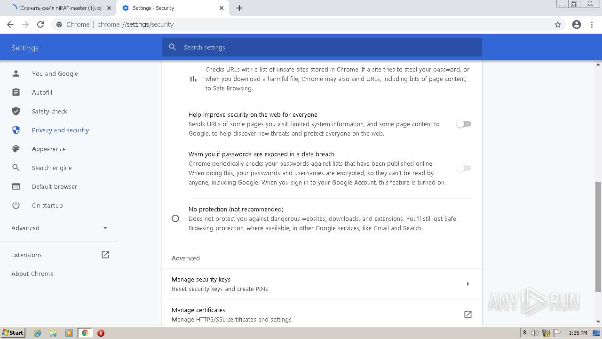Click the Action Center flag tray icon
Image resolution: width=602 pixels, height=339 pixels.
(557, 333)
